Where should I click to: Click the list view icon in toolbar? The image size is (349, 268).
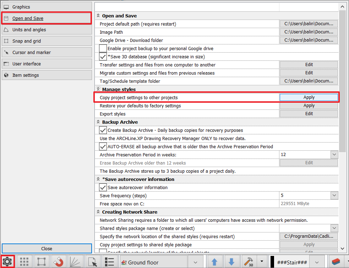[110, 262]
